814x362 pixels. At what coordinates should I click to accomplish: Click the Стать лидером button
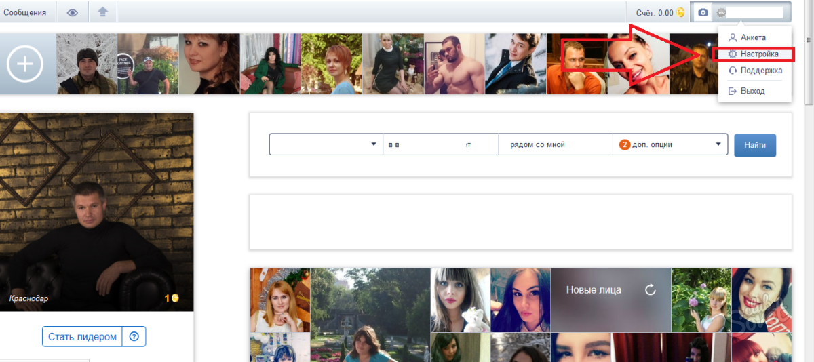tap(81, 337)
